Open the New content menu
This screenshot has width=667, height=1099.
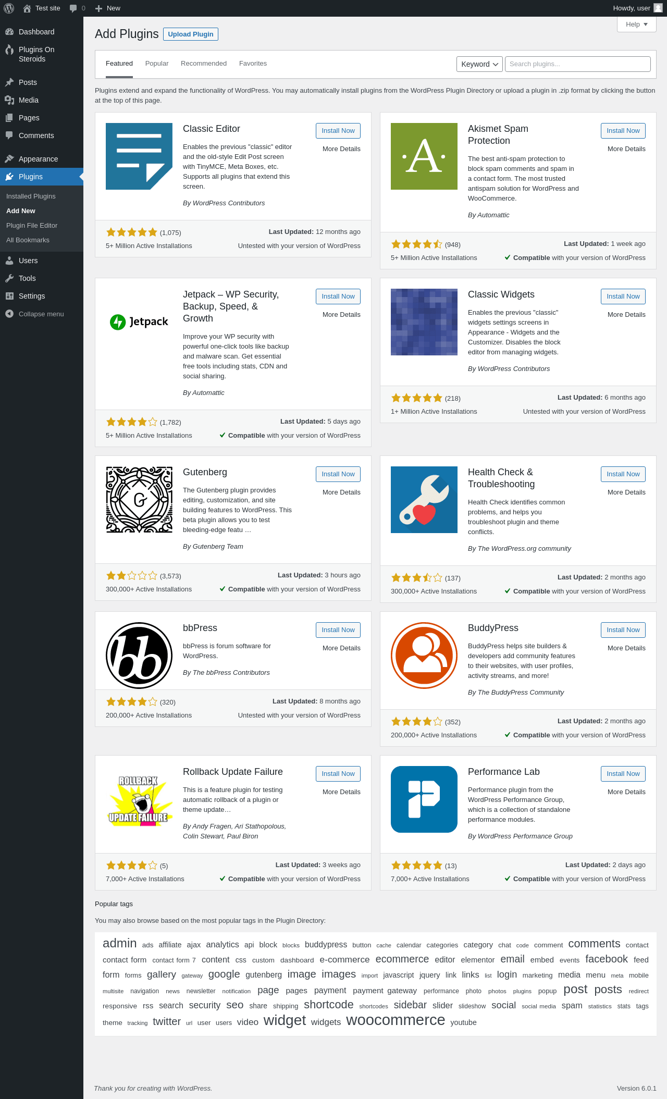108,8
